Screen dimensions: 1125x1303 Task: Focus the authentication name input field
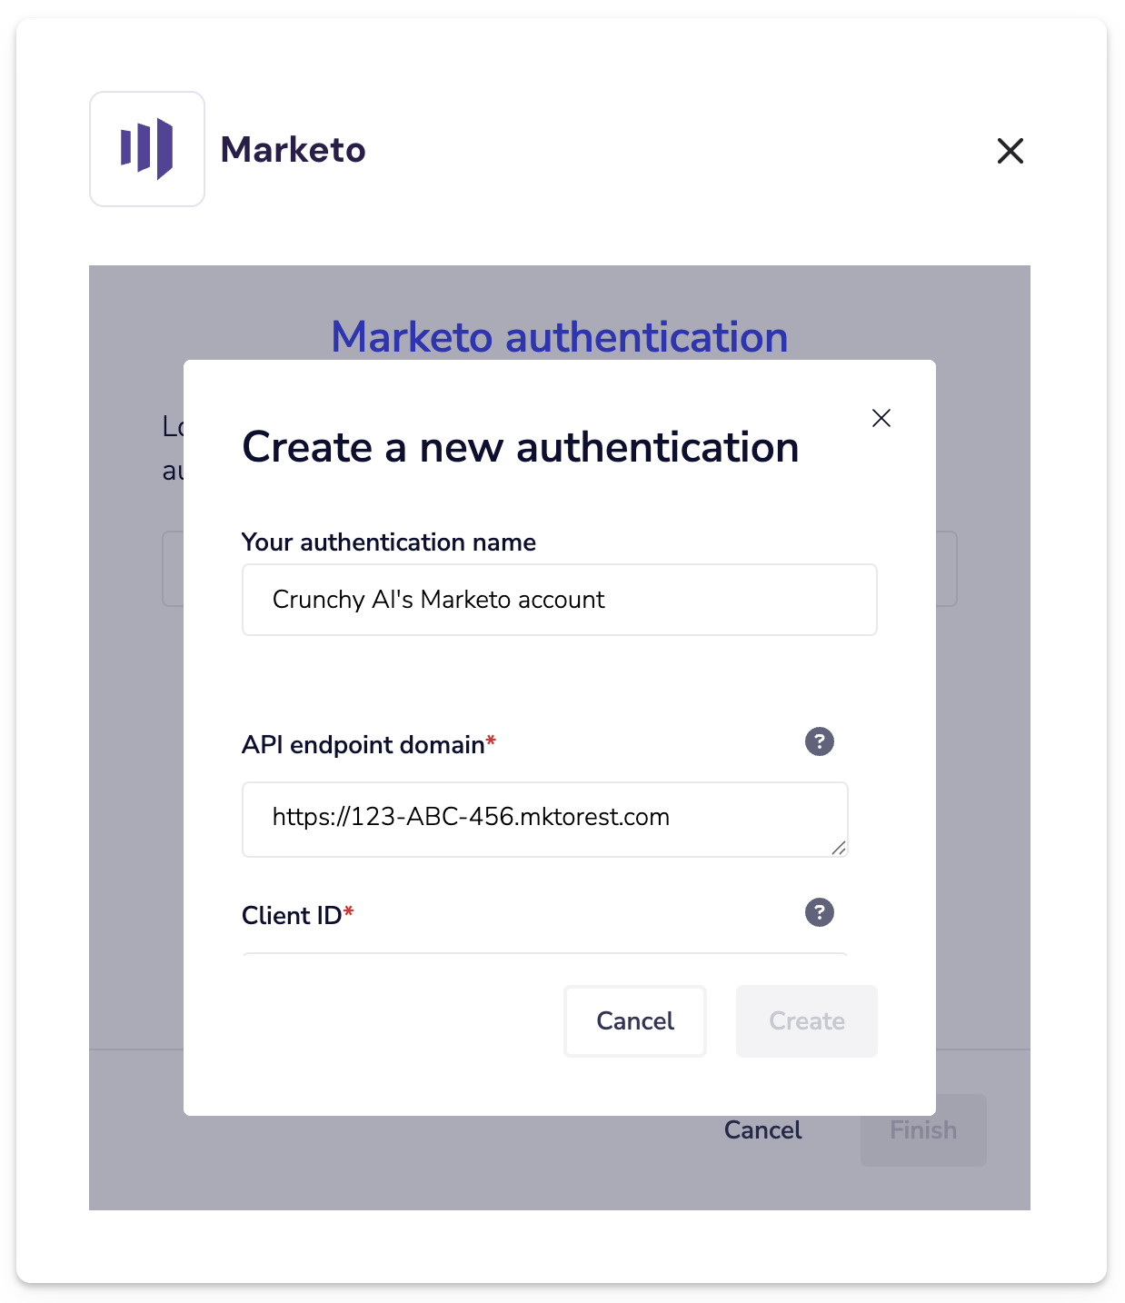(x=559, y=600)
